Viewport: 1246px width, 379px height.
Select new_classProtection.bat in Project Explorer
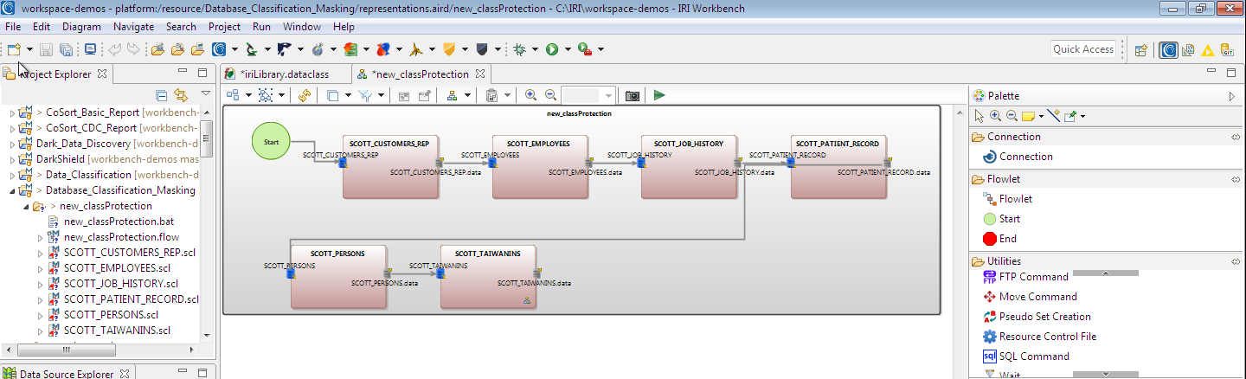(x=119, y=222)
